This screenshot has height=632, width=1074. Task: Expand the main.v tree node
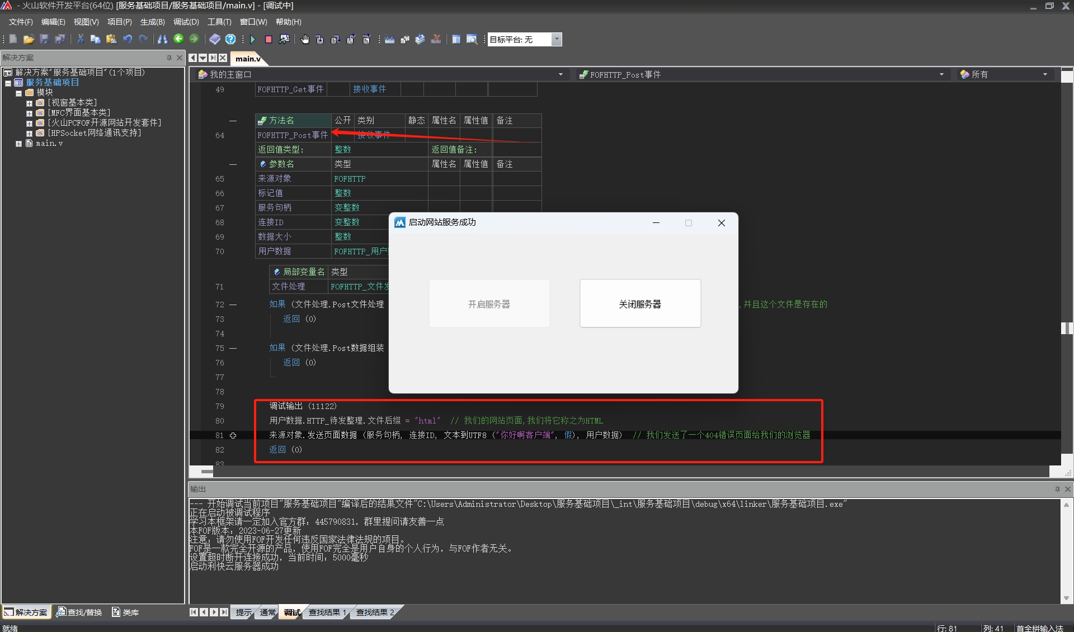click(18, 144)
